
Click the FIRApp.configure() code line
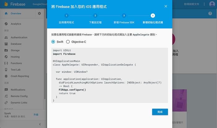click(72, 90)
